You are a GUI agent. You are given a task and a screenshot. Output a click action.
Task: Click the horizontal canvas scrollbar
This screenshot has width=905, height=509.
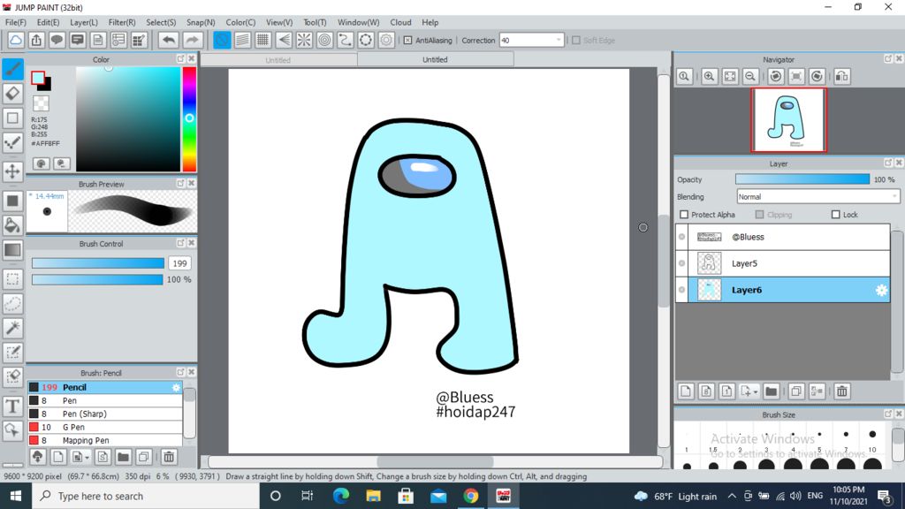(x=435, y=461)
